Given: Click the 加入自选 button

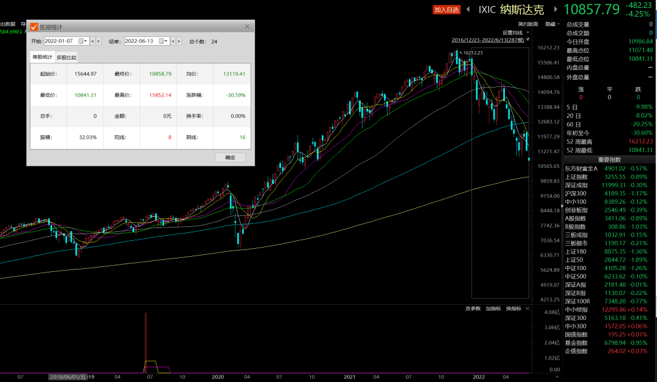Looking at the screenshot, I should (x=447, y=10).
